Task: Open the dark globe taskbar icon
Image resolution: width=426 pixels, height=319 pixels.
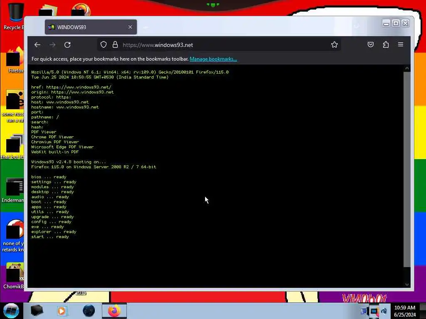Action: coord(89,311)
